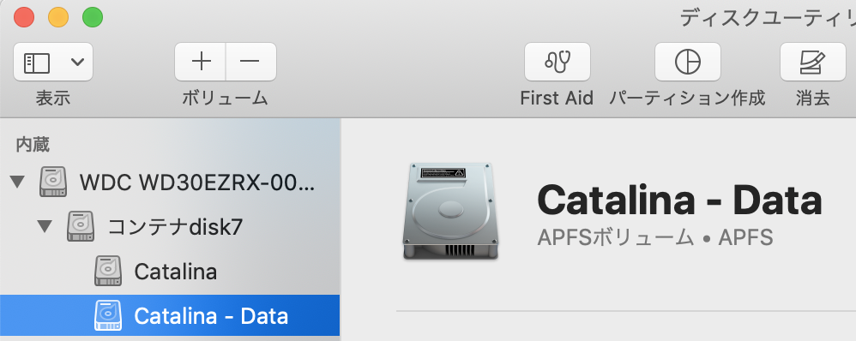Click the green zoom window button
The image size is (856, 341).
[x=93, y=17]
